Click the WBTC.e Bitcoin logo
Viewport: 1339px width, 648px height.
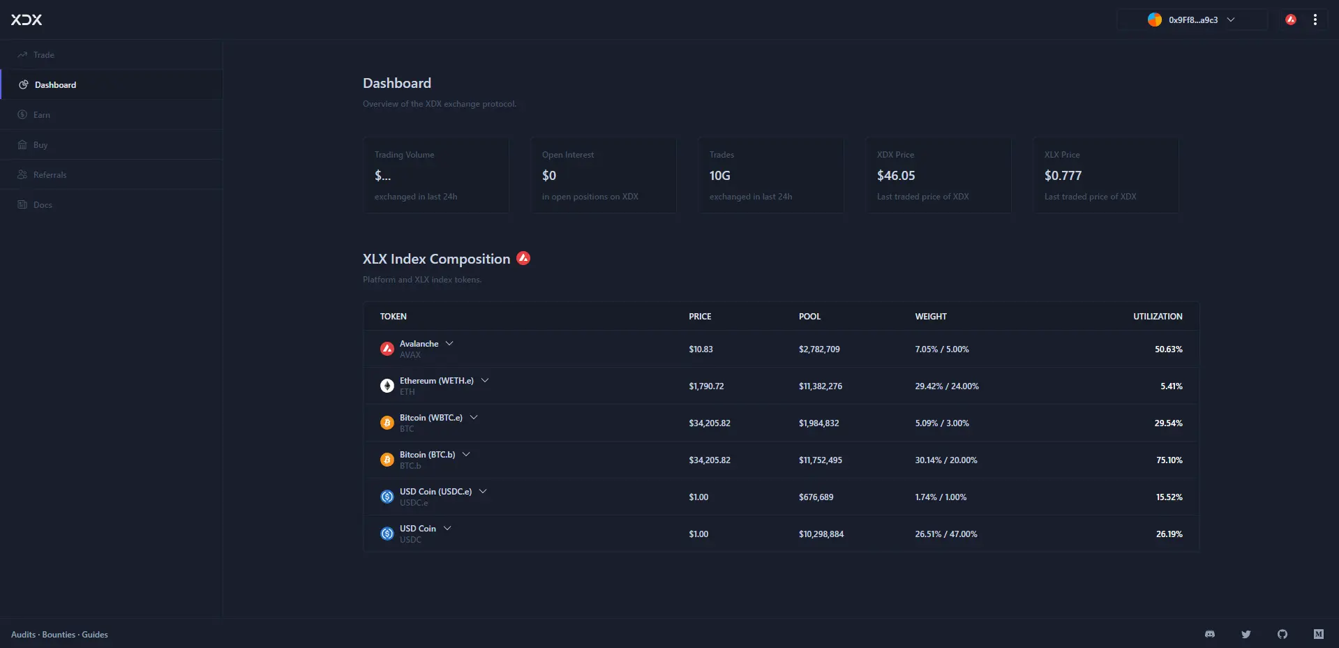point(387,423)
